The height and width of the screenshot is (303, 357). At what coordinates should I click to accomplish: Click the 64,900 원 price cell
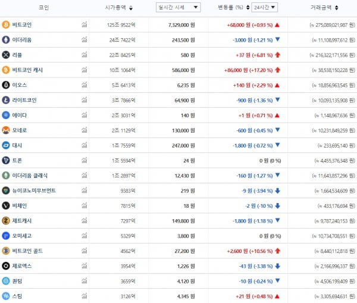coord(184,100)
